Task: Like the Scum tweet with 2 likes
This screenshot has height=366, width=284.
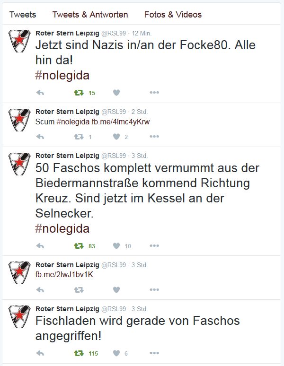Action: [x=116, y=137]
